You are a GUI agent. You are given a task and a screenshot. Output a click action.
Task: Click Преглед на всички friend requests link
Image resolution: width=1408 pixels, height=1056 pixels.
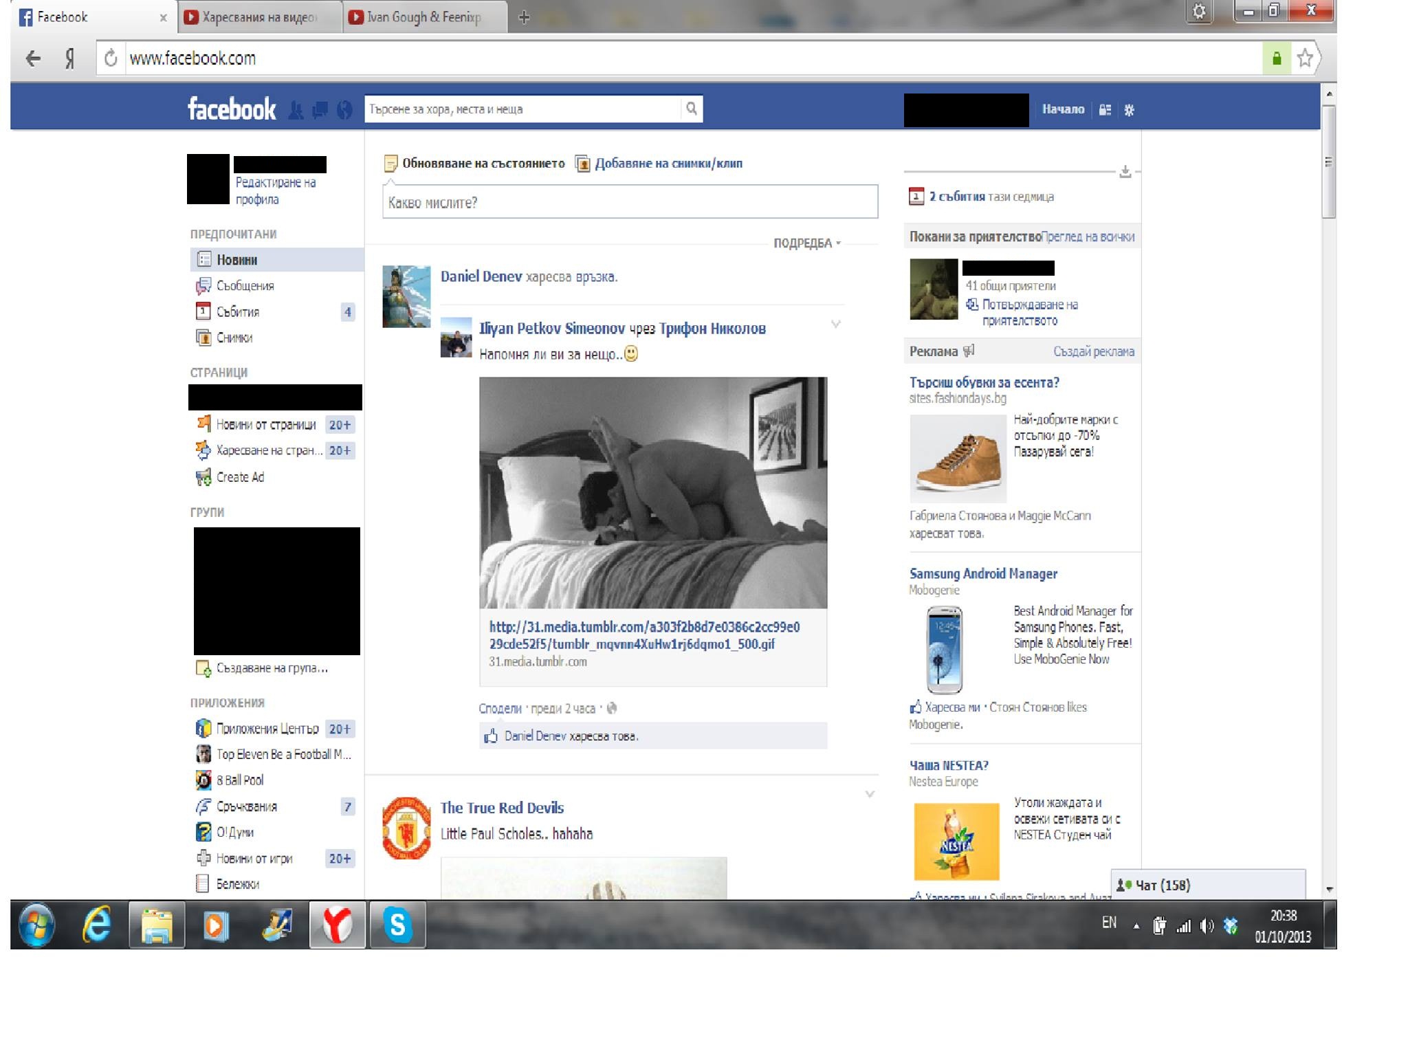coord(1088,237)
